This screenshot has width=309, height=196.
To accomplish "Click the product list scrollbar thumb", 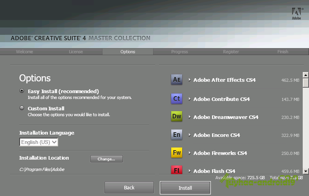I will click(x=305, y=83).
